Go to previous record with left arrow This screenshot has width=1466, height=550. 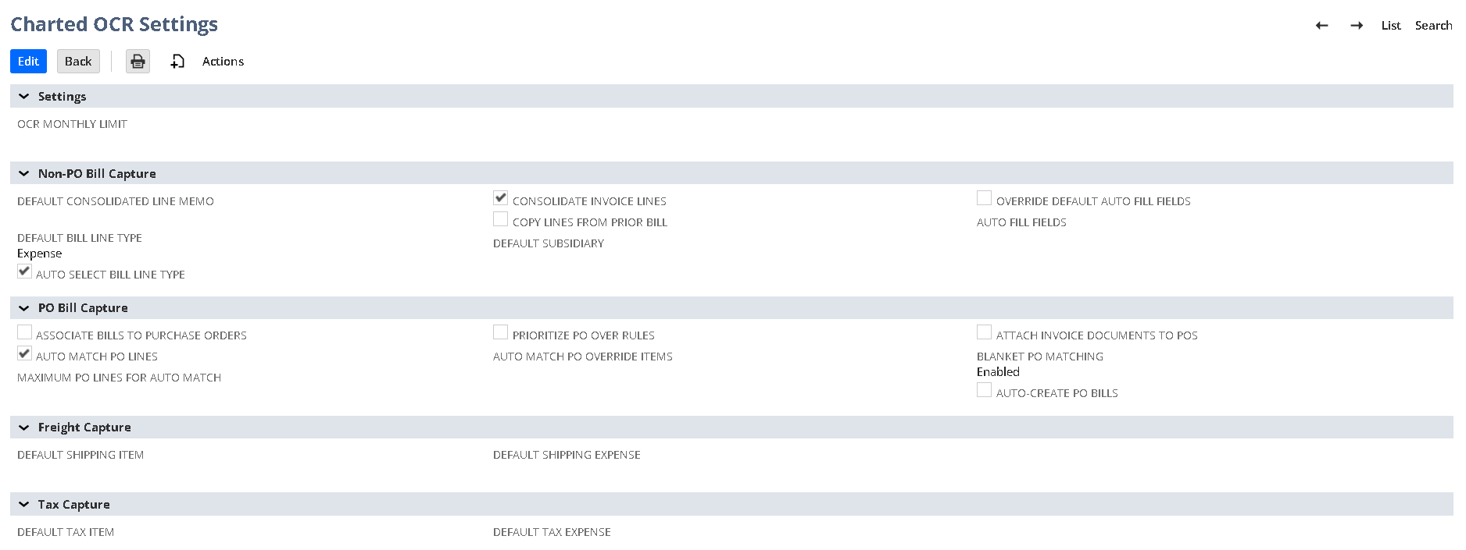[x=1321, y=26]
